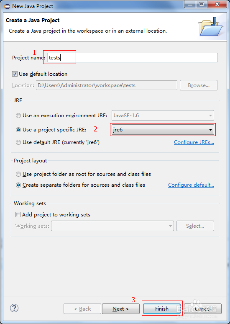This screenshot has height=324, width=230.
Task: Go to next page with Next button
Action: point(120,309)
